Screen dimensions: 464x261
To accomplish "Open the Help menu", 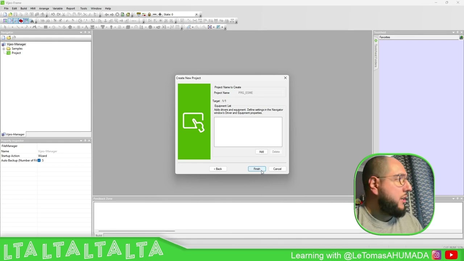I will [108, 8].
